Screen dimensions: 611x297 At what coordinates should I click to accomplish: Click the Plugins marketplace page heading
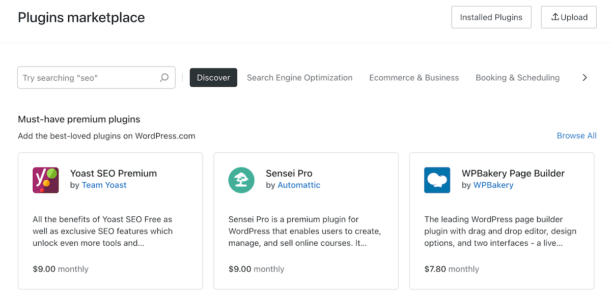tap(81, 17)
